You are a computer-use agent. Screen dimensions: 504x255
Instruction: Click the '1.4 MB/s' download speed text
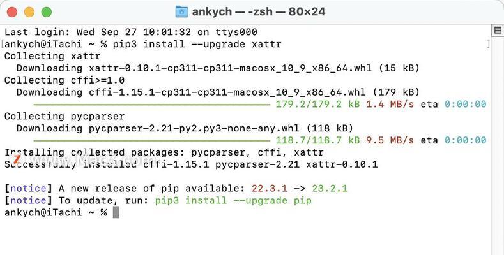click(x=390, y=105)
